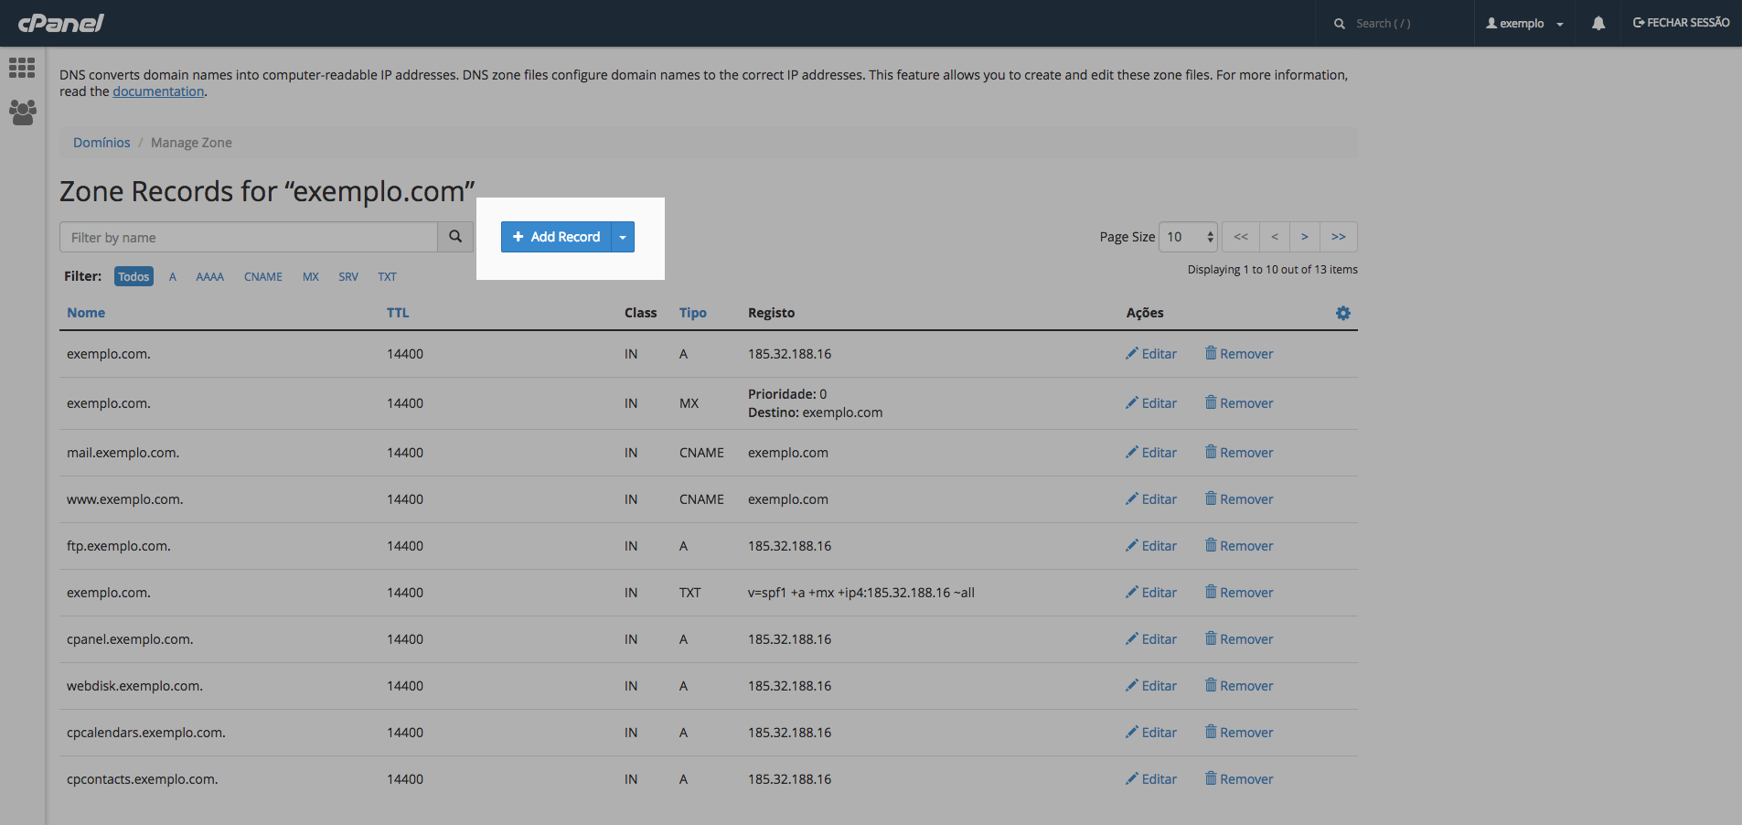
Task: Open the Page Size selector
Action: click(x=1187, y=237)
